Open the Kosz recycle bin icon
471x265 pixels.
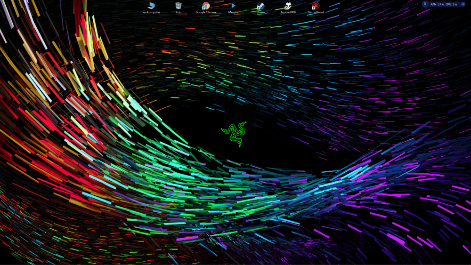(179, 8)
